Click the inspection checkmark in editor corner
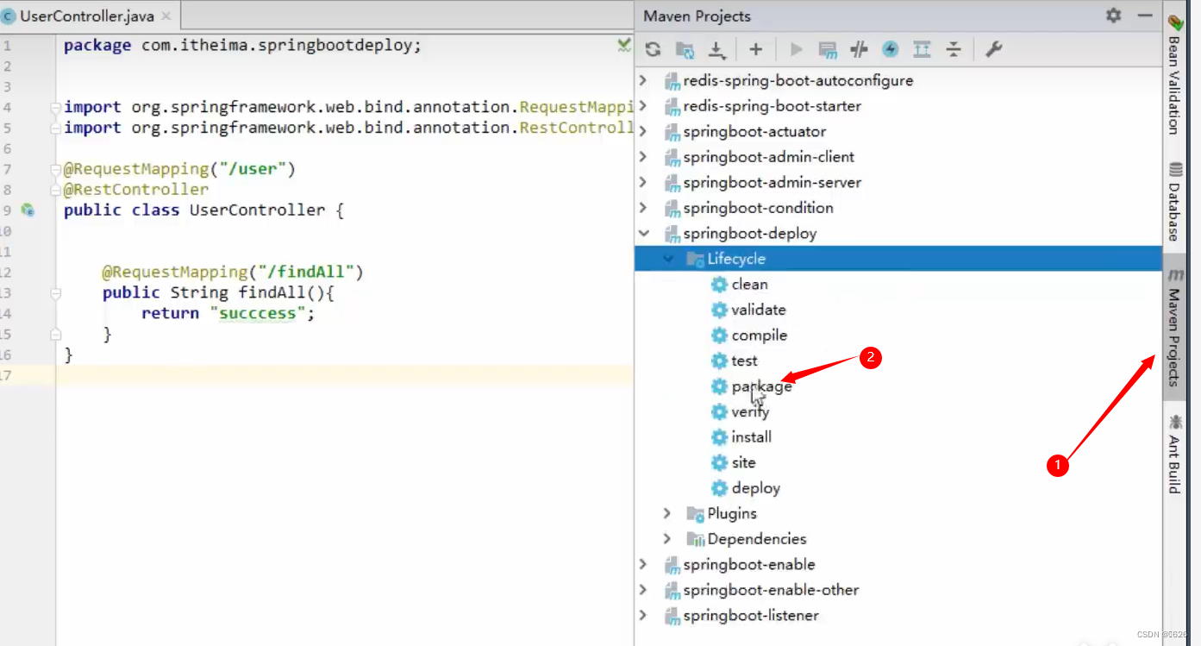The image size is (1201, 646). [x=624, y=45]
